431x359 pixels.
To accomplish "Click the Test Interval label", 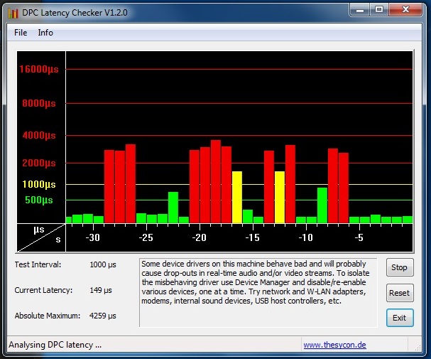I will pos(38,264).
